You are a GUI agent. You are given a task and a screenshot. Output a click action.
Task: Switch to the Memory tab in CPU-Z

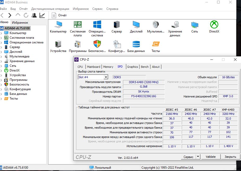108,67
